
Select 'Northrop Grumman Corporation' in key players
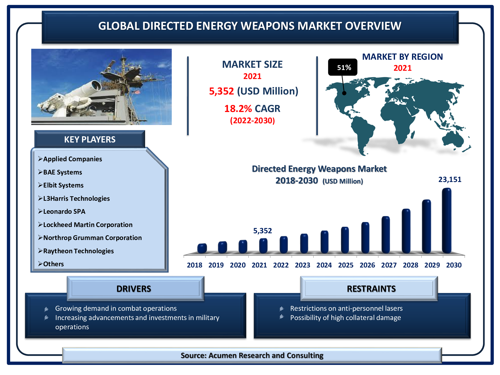[92, 238]
